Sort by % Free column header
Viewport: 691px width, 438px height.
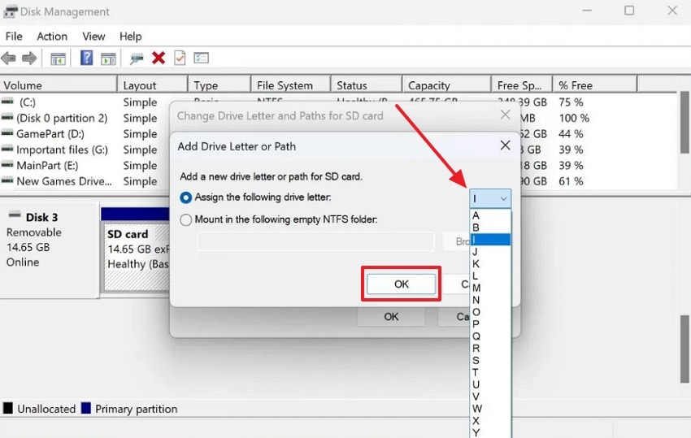click(x=595, y=85)
